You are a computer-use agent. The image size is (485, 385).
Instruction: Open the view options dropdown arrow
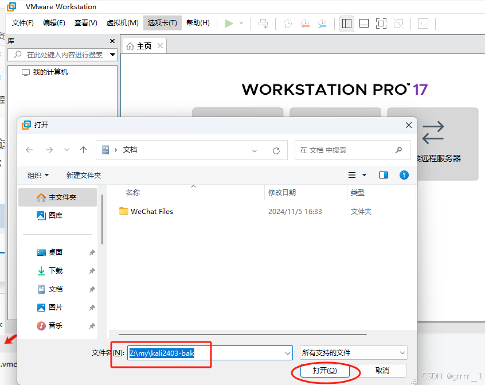pos(365,175)
